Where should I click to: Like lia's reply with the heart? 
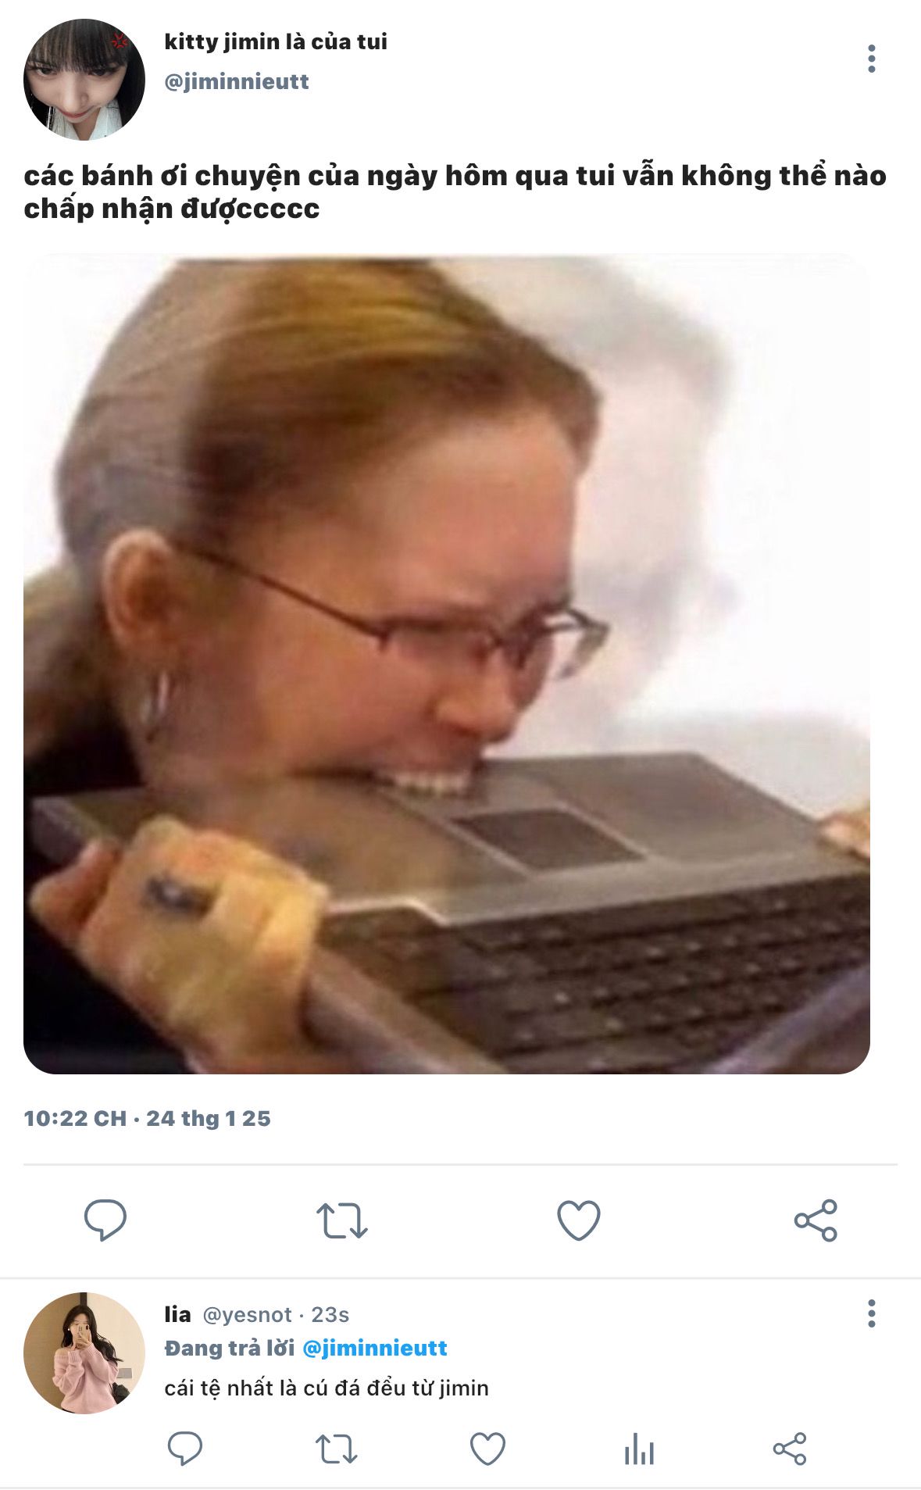(487, 1449)
